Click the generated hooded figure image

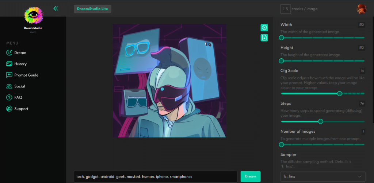[169, 81]
